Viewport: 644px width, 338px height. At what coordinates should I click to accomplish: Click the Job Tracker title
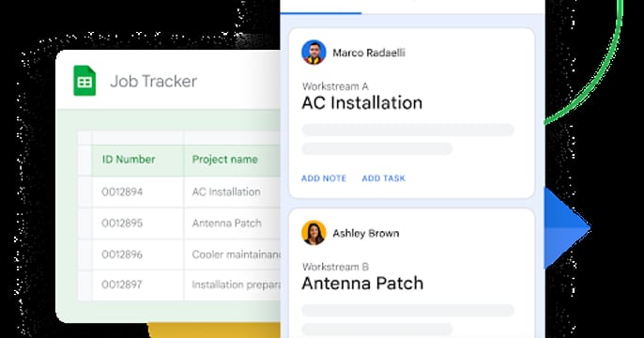(154, 82)
